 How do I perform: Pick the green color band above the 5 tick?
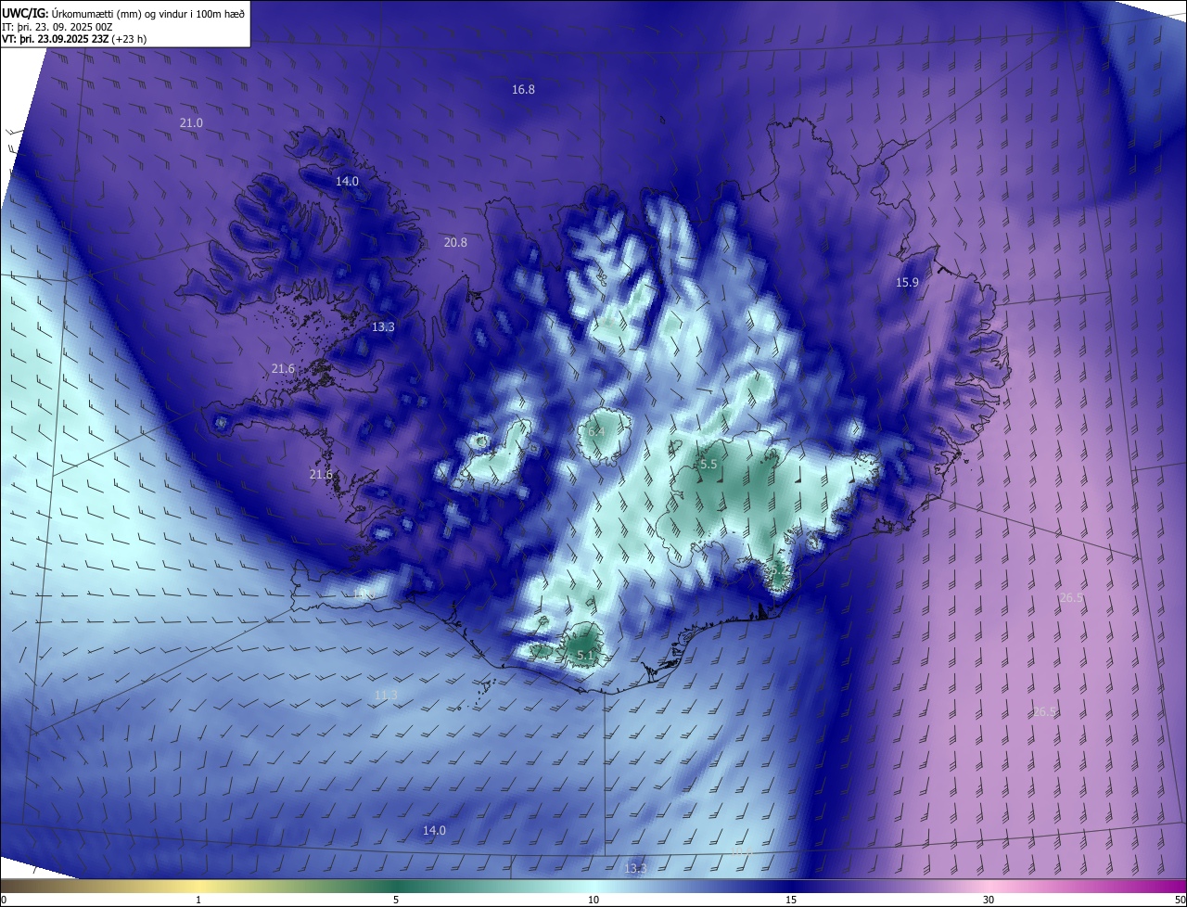[x=396, y=887]
